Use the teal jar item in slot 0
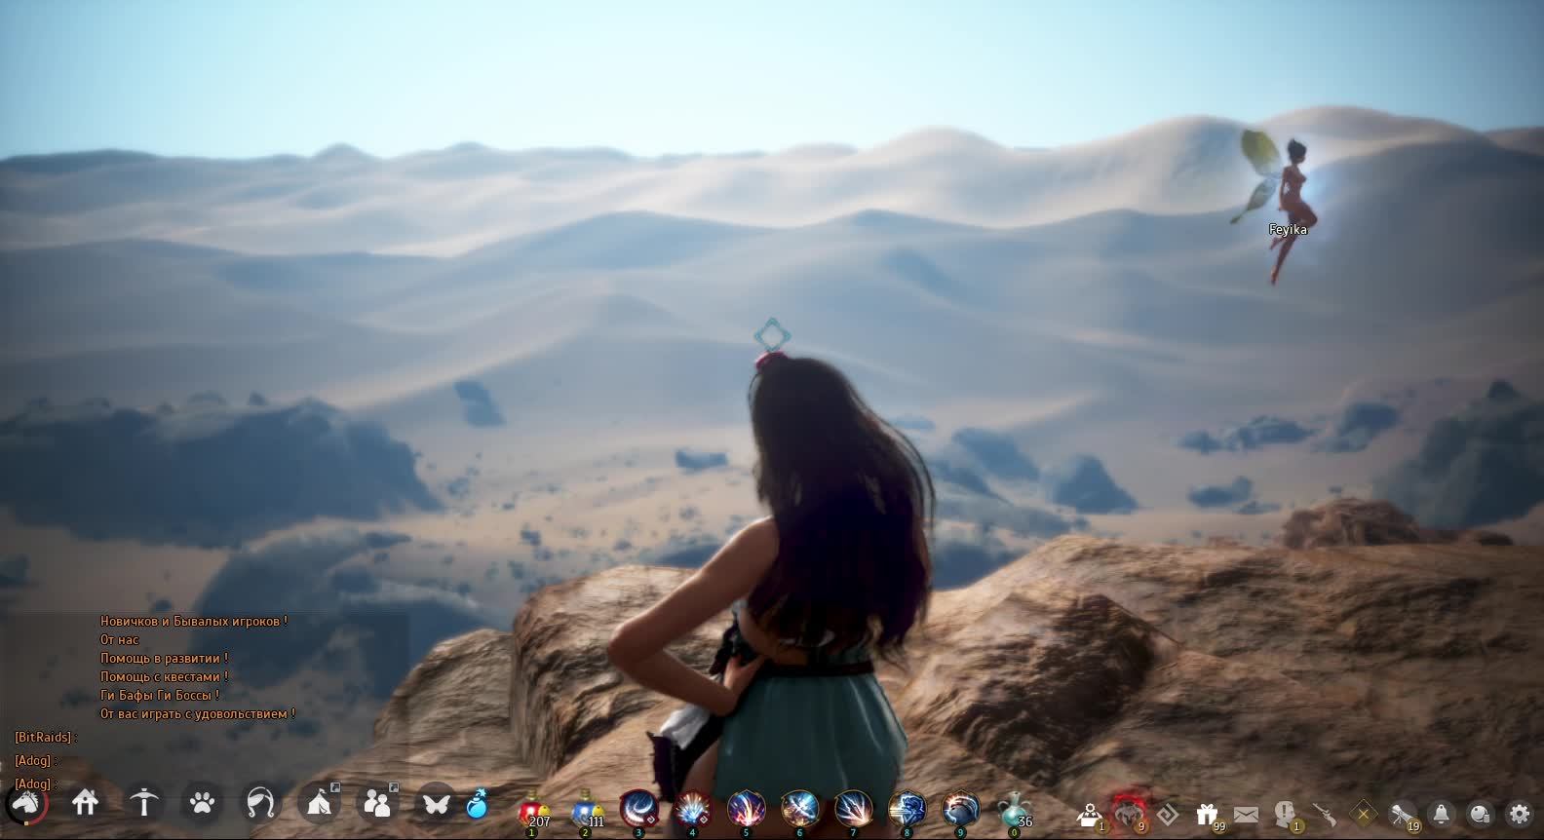This screenshot has height=840, width=1544. click(1015, 810)
